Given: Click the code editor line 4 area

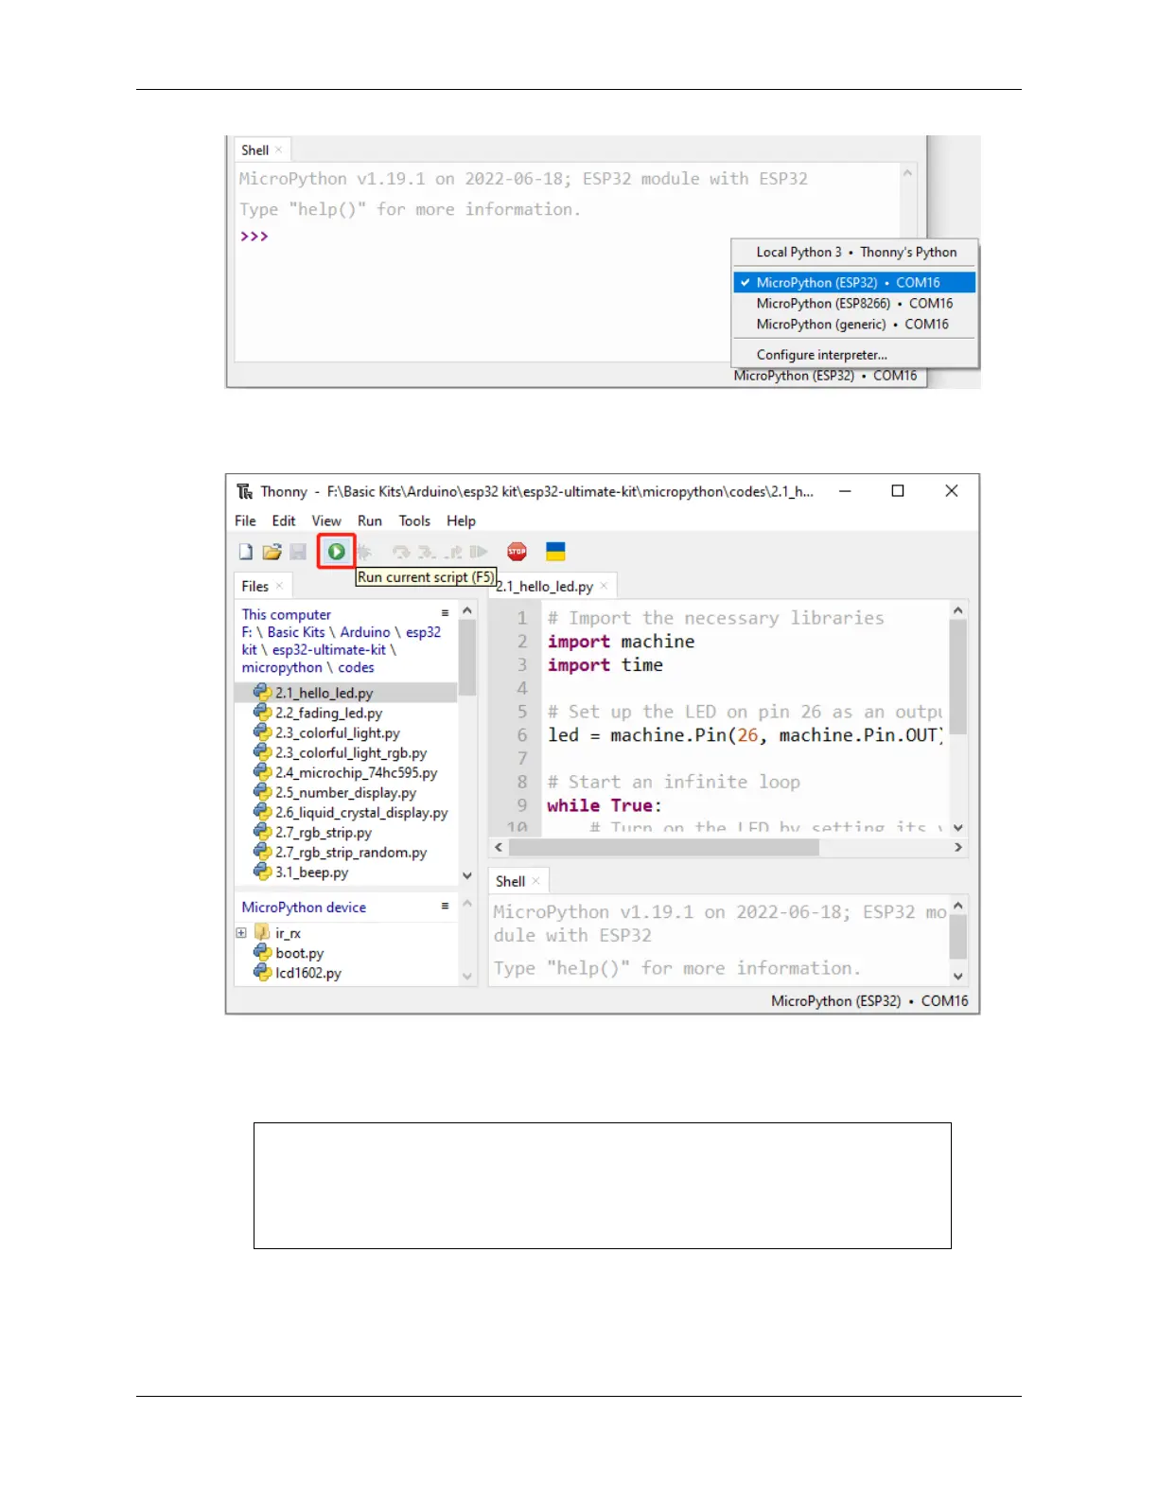Looking at the screenshot, I should pos(744,688).
